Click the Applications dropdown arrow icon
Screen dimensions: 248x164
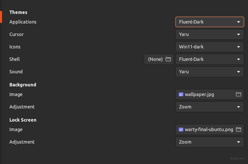point(239,22)
